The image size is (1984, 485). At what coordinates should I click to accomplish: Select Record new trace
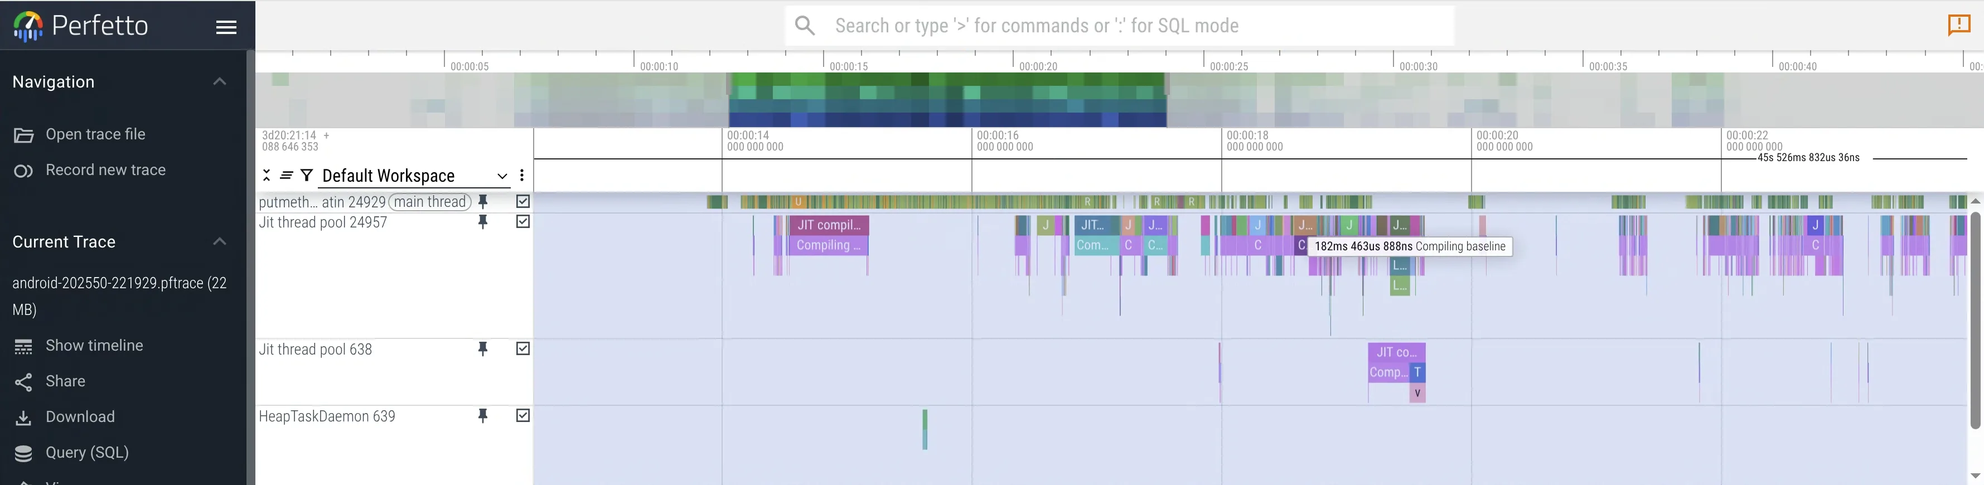tap(105, 170)
